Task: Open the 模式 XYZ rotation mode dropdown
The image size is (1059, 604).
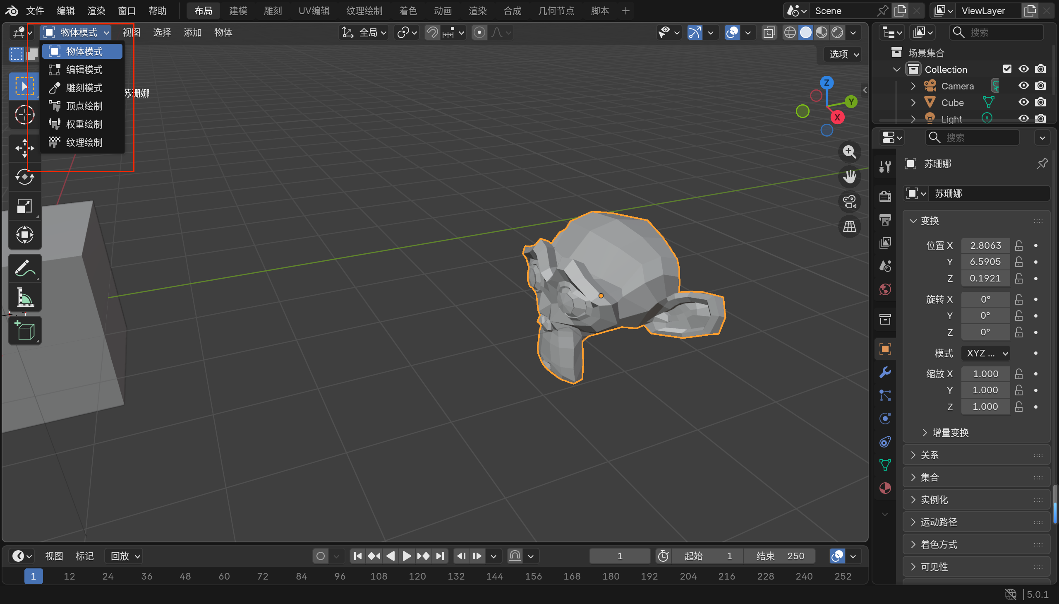Action: (985, 353)
